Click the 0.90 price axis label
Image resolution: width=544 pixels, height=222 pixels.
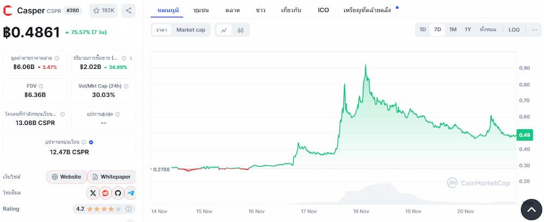[524, 68]
